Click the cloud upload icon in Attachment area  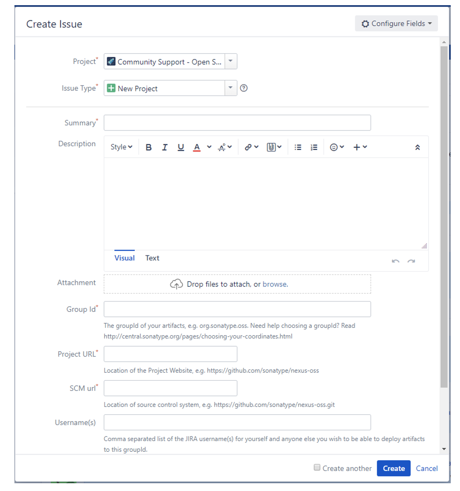(176, 284)
